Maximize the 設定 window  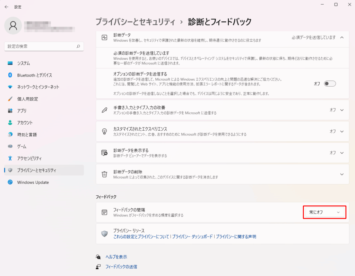click(x=336, y=5)
